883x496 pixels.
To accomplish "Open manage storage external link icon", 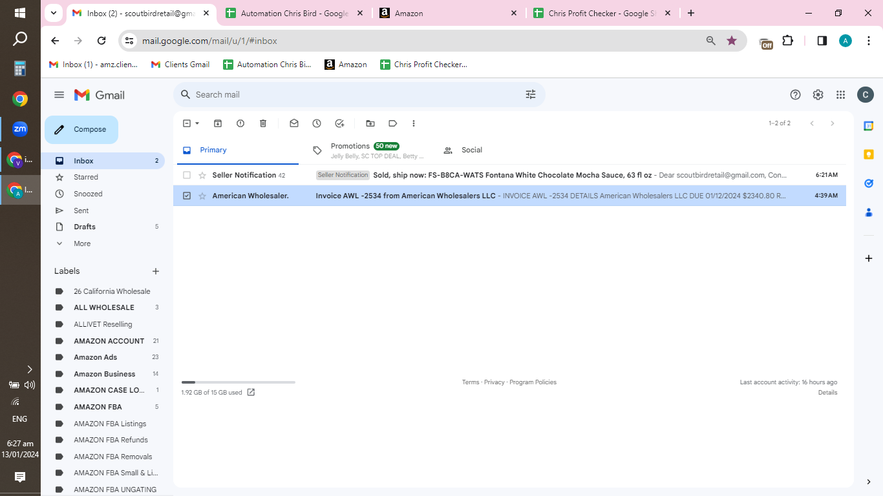I will pyautogui.click(x=251, y=392).
